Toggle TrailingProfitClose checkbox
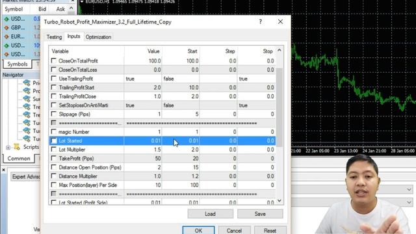 click(53, 96)
